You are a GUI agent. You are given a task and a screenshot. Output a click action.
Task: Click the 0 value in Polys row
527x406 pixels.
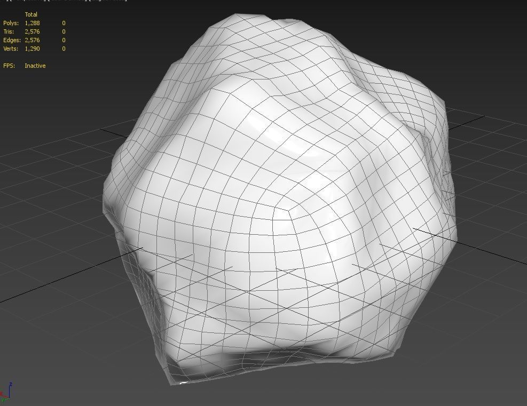[64, 23]
